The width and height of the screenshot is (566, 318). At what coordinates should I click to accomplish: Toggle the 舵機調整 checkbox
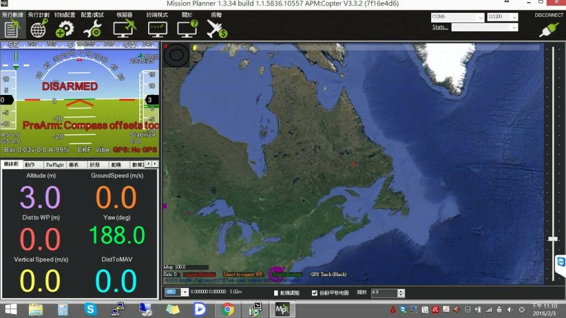(276, 293)
